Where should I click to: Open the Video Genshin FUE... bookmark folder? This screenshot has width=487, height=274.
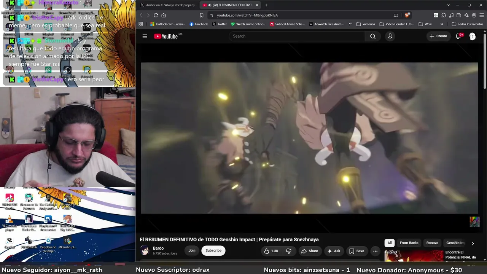click(396, 24)
